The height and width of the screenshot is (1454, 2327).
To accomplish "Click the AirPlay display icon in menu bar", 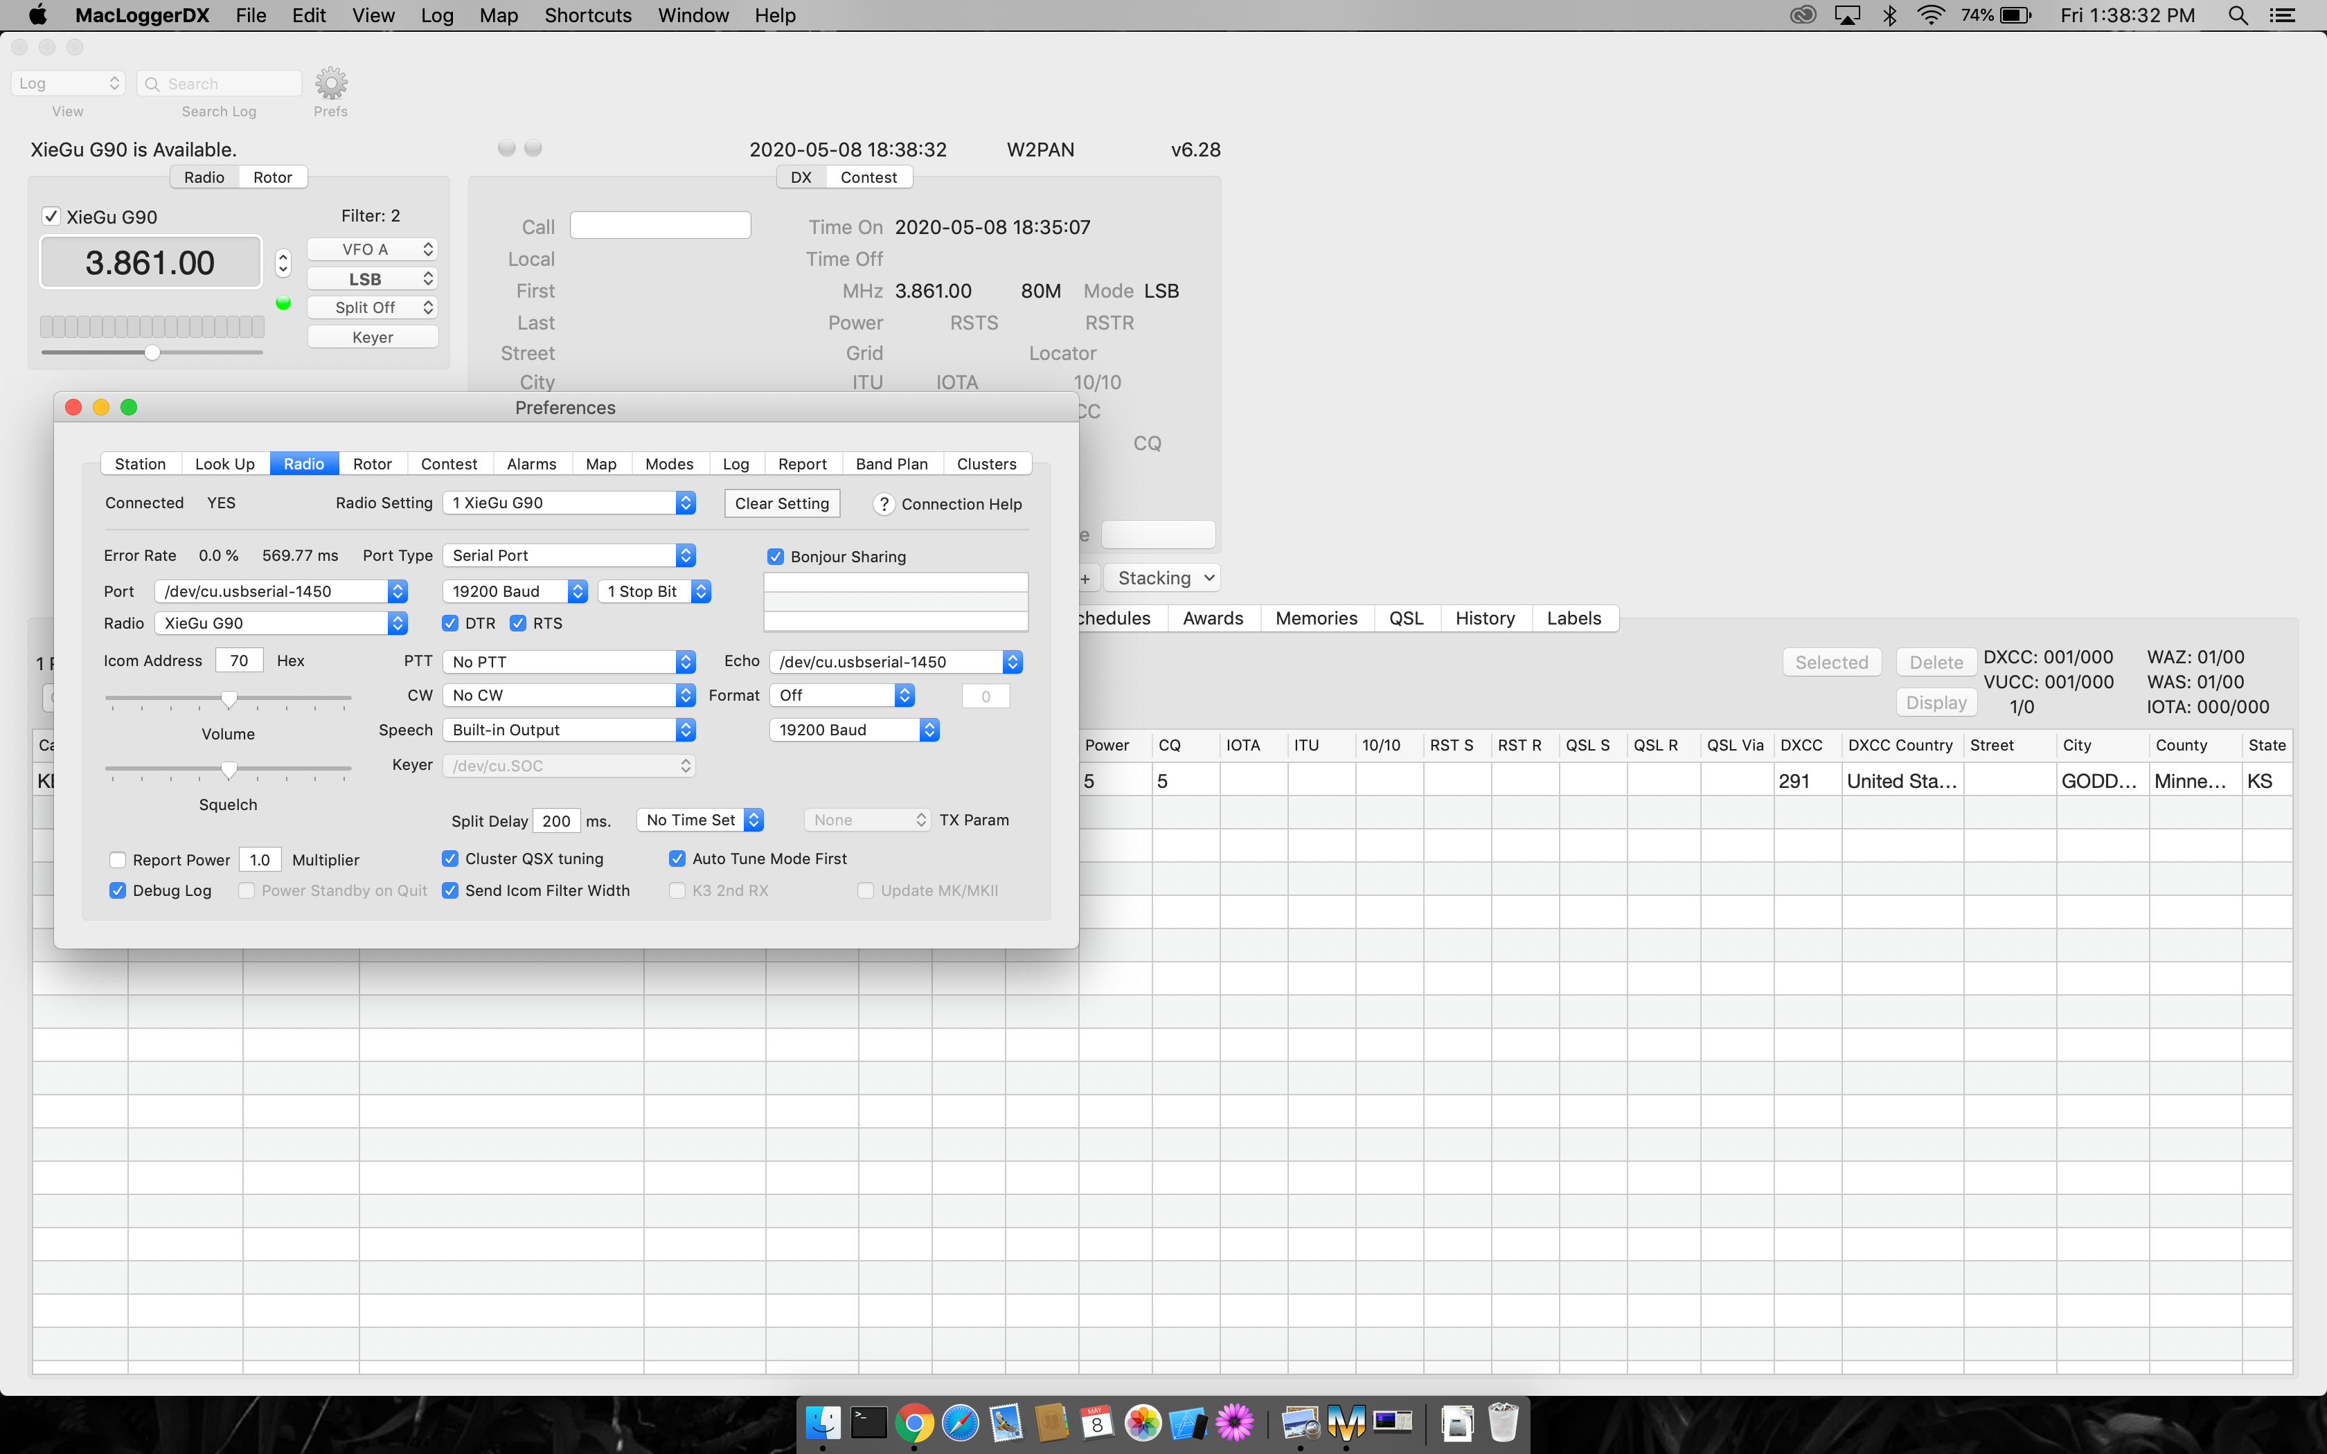I will coord(1847,15).
